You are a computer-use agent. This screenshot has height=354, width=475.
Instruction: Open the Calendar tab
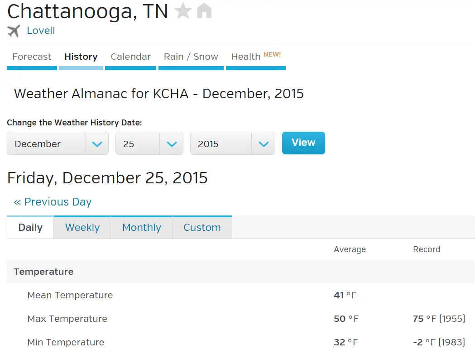tap(130, 57)
